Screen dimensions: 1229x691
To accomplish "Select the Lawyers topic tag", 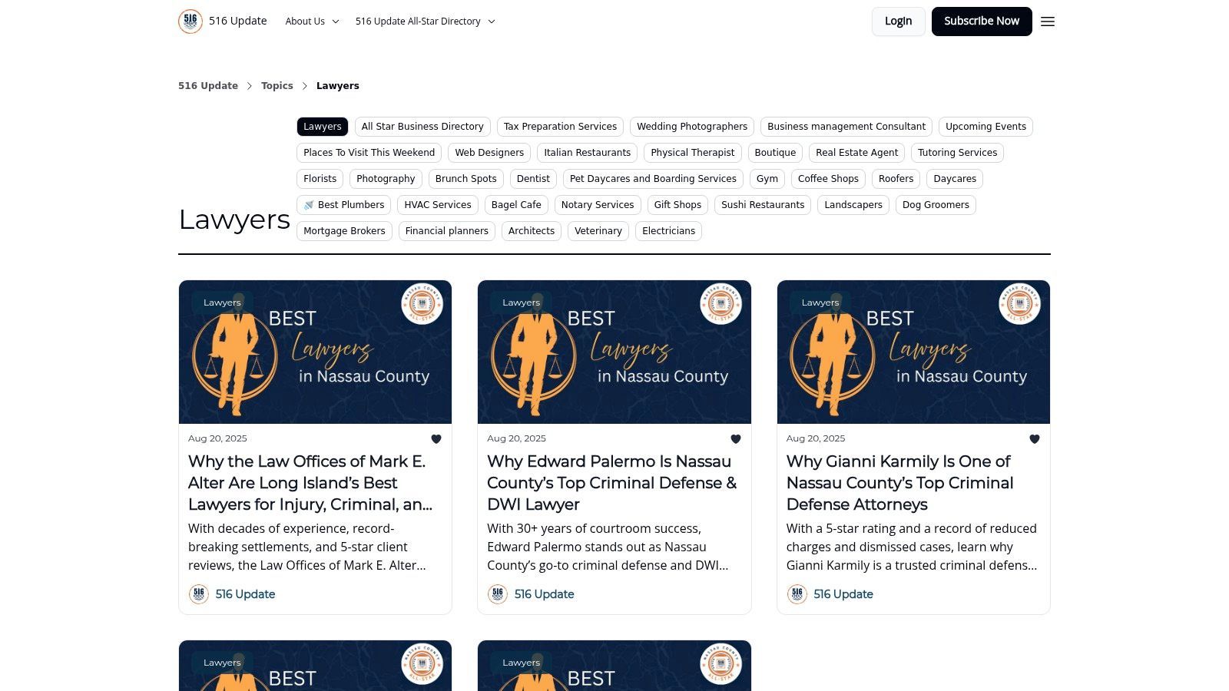I will 323,127.
